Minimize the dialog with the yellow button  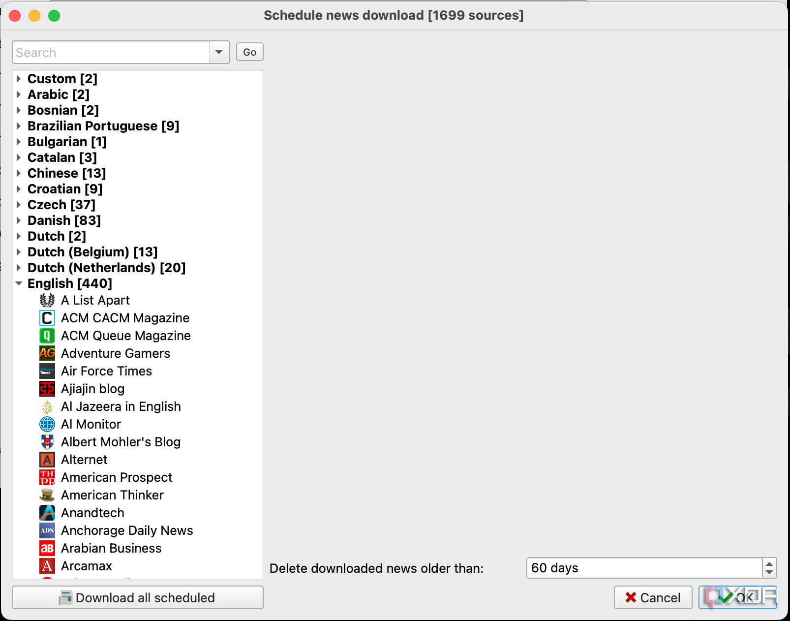pyautogui.click(x=34, y=16)
